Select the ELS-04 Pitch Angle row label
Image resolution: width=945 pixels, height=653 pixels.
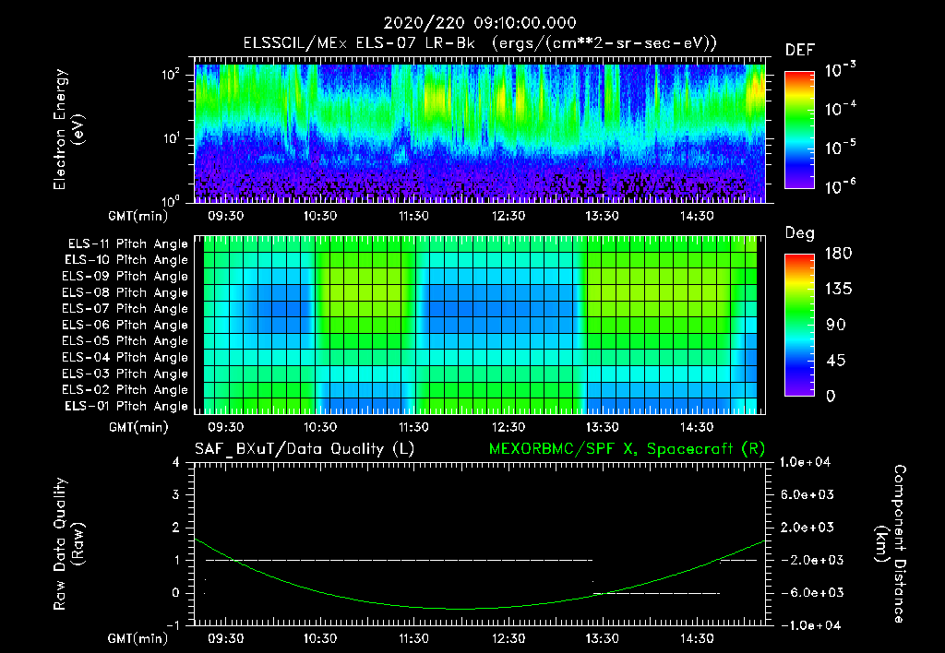coord(126,357)
